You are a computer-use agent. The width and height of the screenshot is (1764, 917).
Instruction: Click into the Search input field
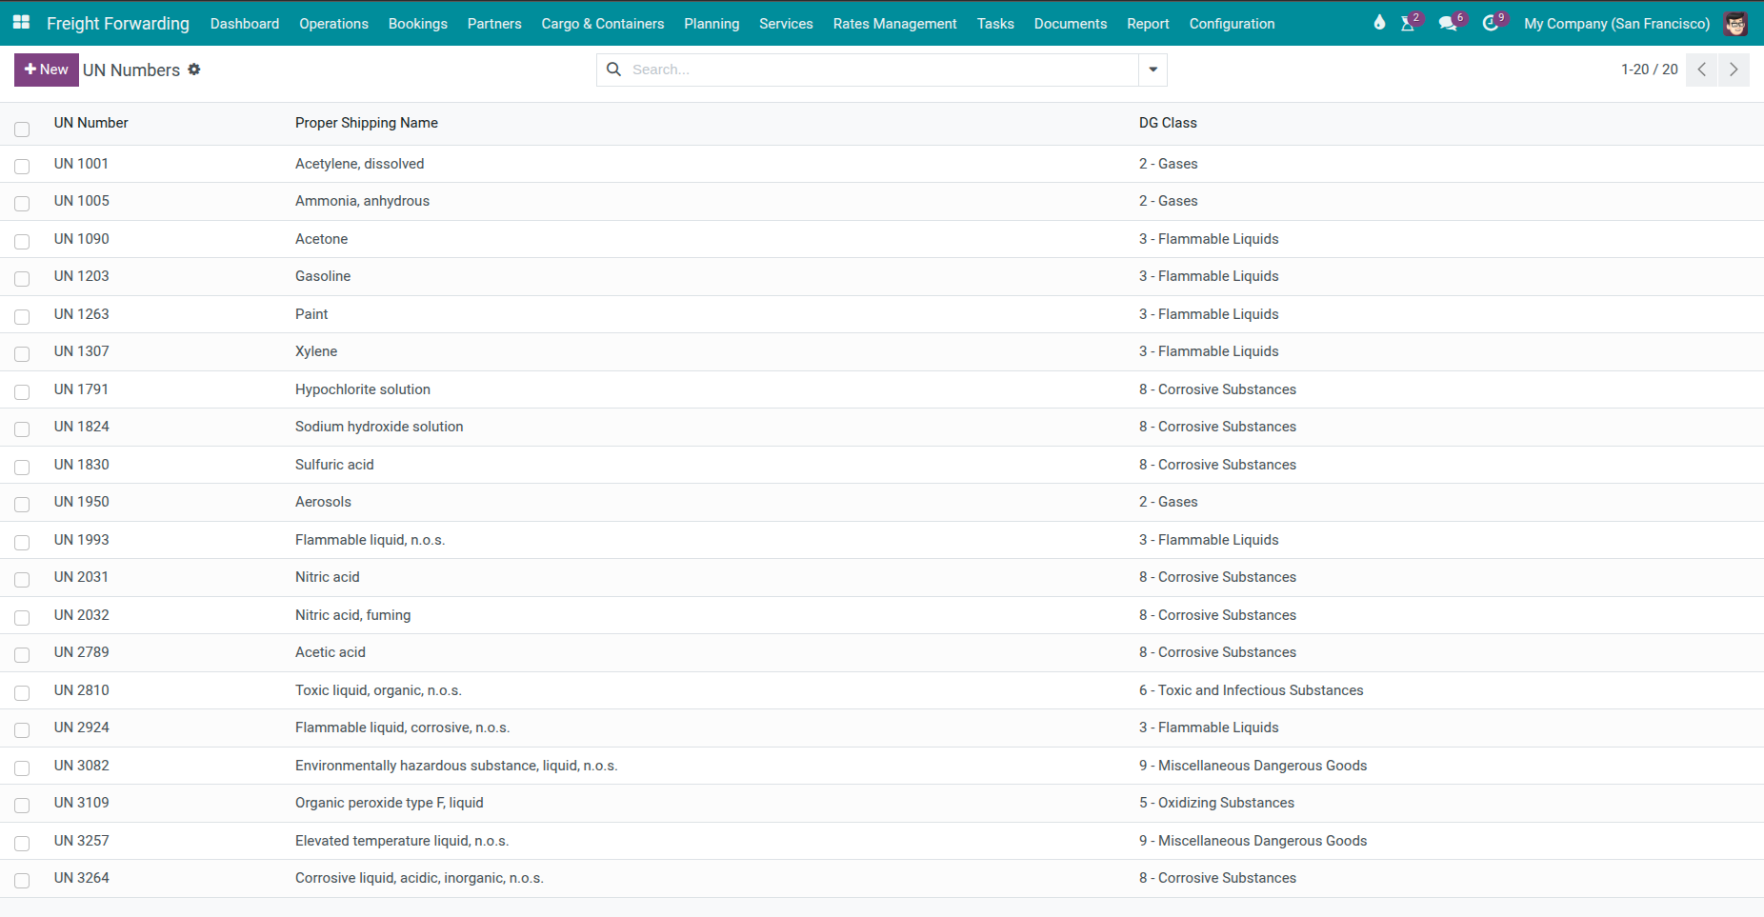[x=876, y=70]
